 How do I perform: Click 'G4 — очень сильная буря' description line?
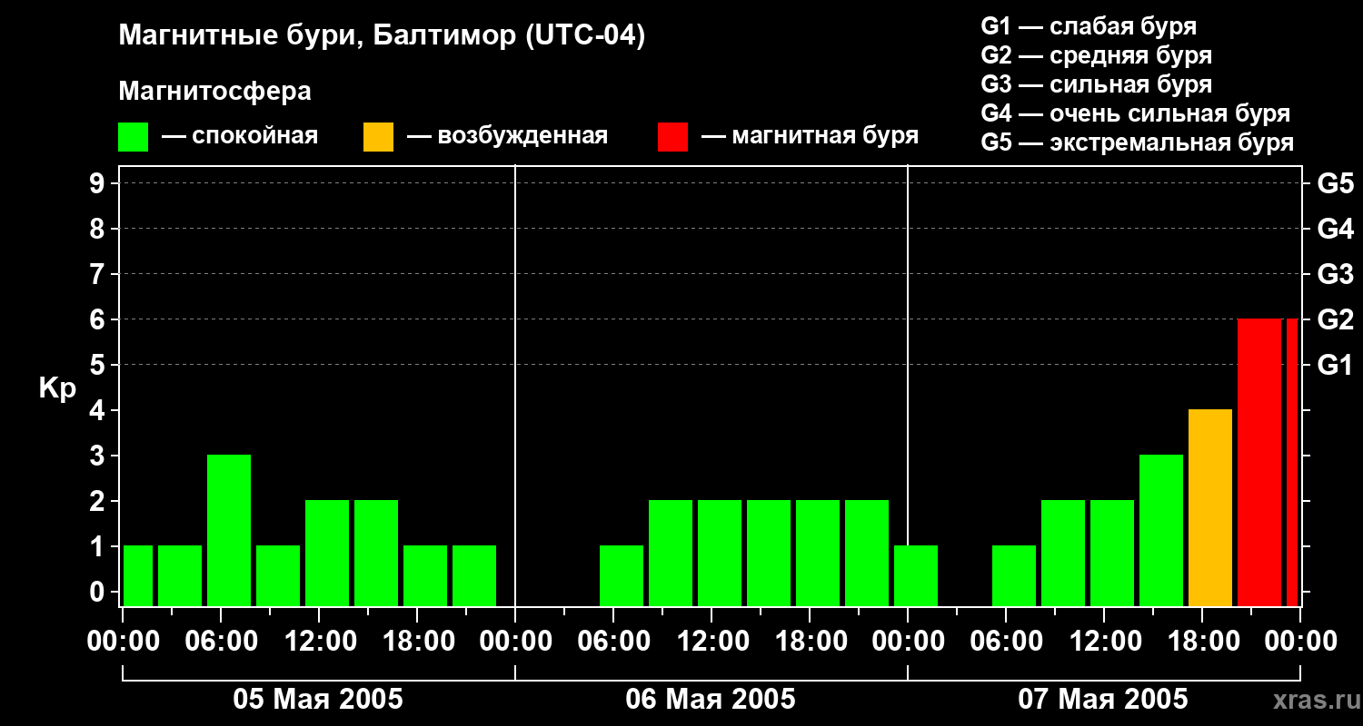coord(1135,113)
